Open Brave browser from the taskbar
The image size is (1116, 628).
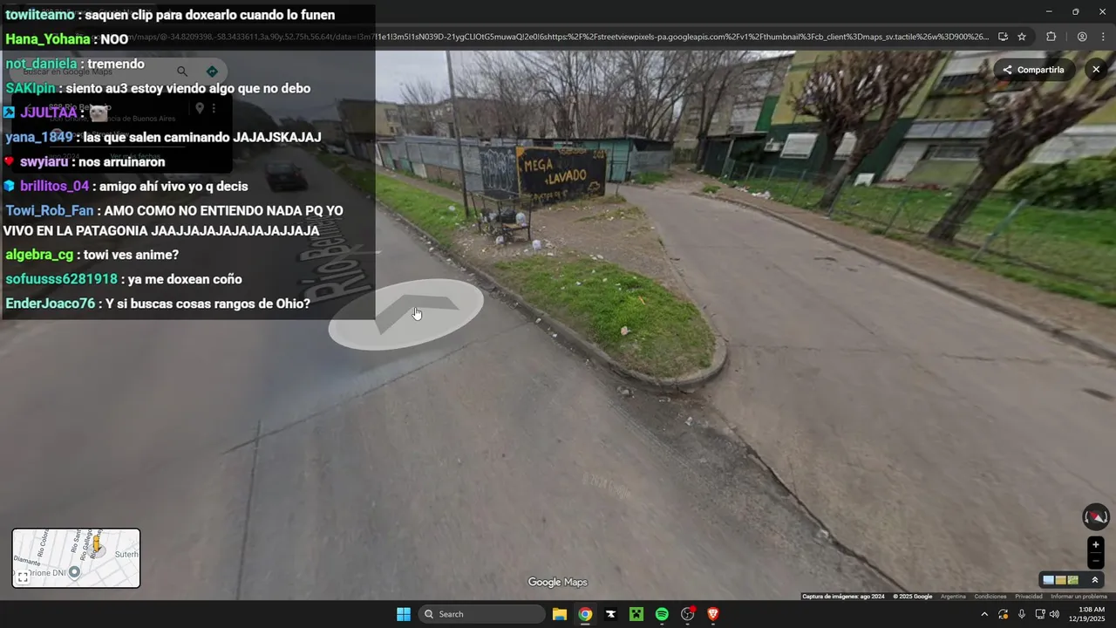tap(713, 614)
